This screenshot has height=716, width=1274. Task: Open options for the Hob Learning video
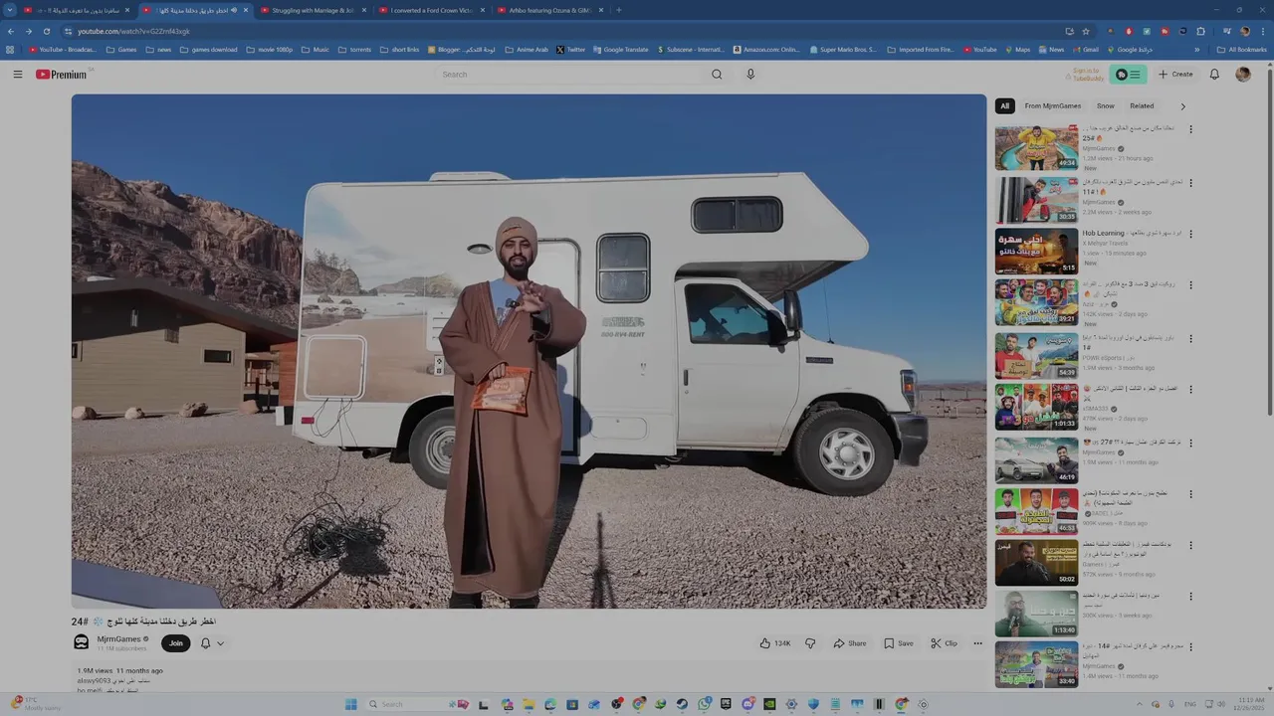point(1190,235)
